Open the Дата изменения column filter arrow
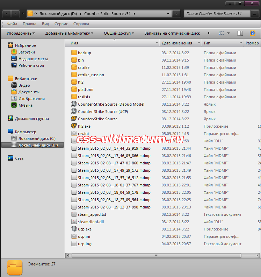261x277 pixels. coord(199,43)
